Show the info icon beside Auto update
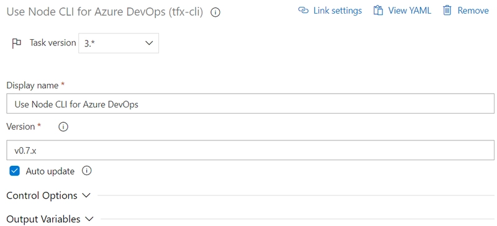The width and height of the screenshot is (497, 226). pos(86,171)
